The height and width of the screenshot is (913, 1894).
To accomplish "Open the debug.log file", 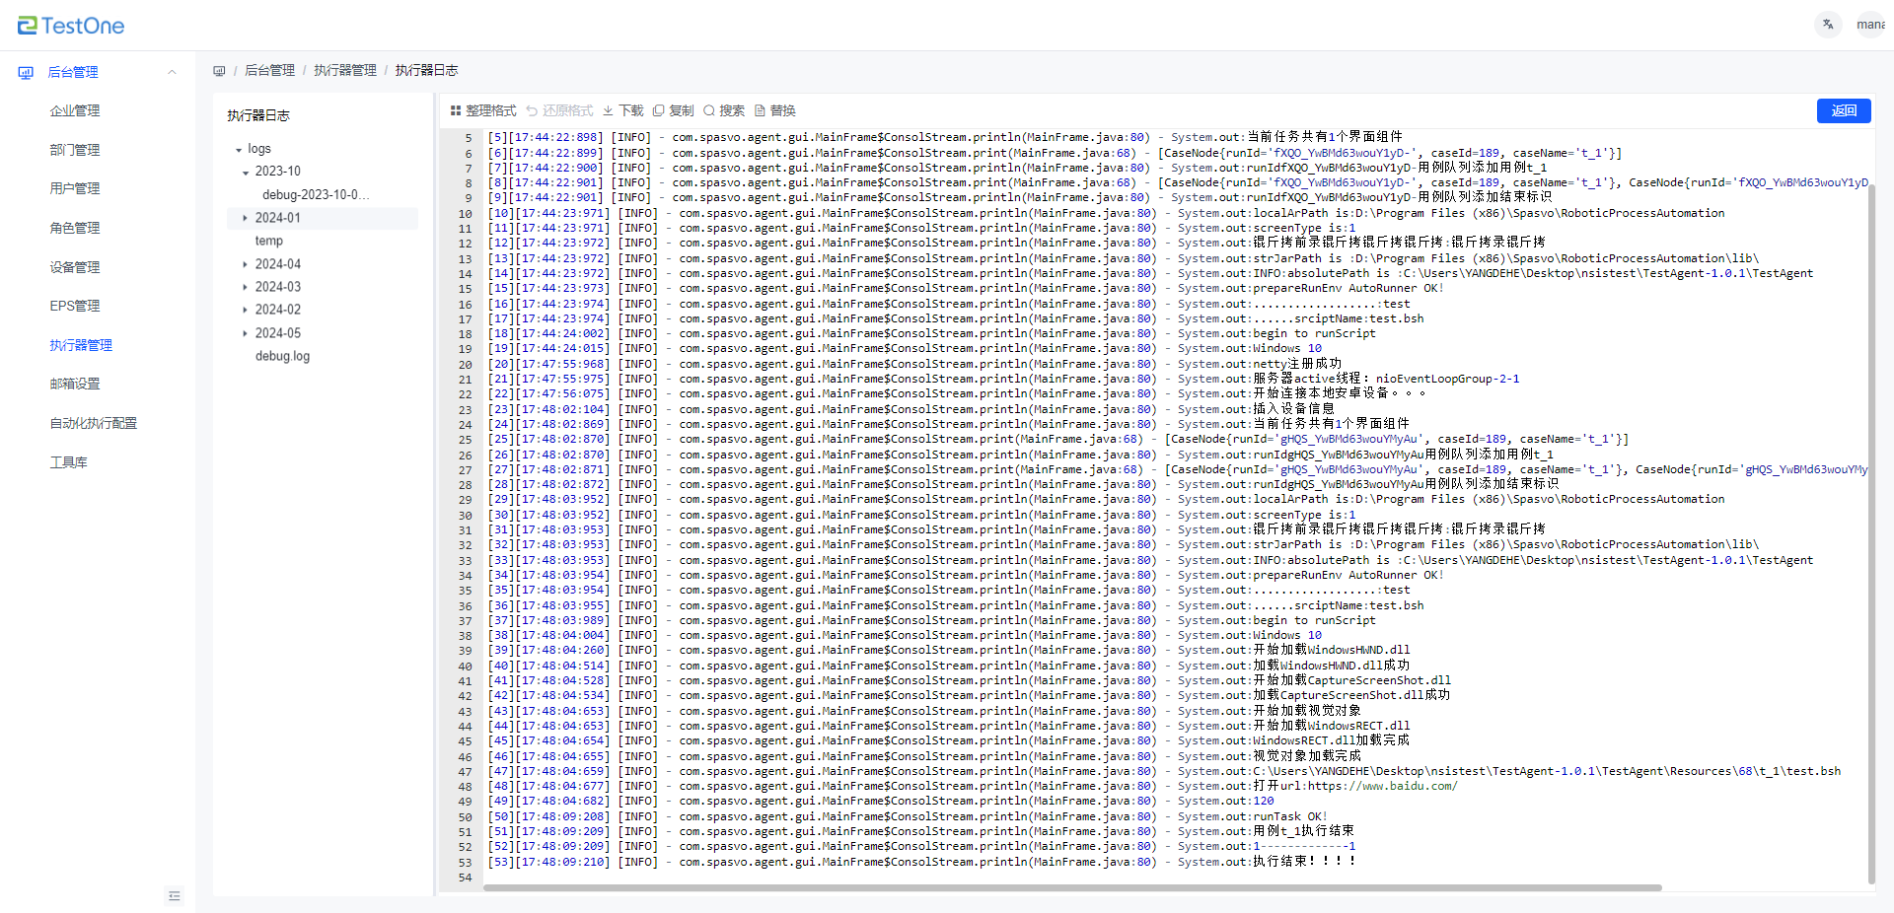I will (282, 356).
